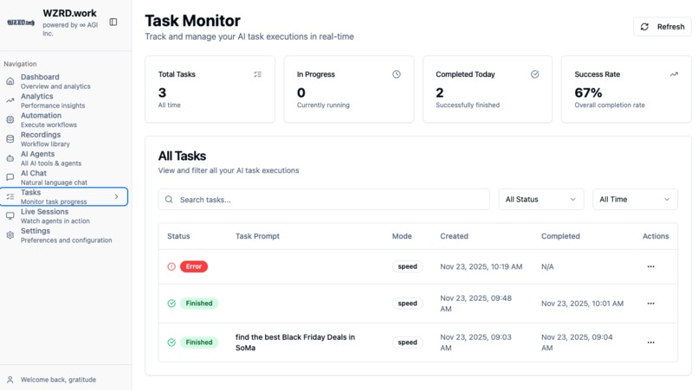
Task: Click the Total Tasks checklist icon
Action: [x=258, y=74]
